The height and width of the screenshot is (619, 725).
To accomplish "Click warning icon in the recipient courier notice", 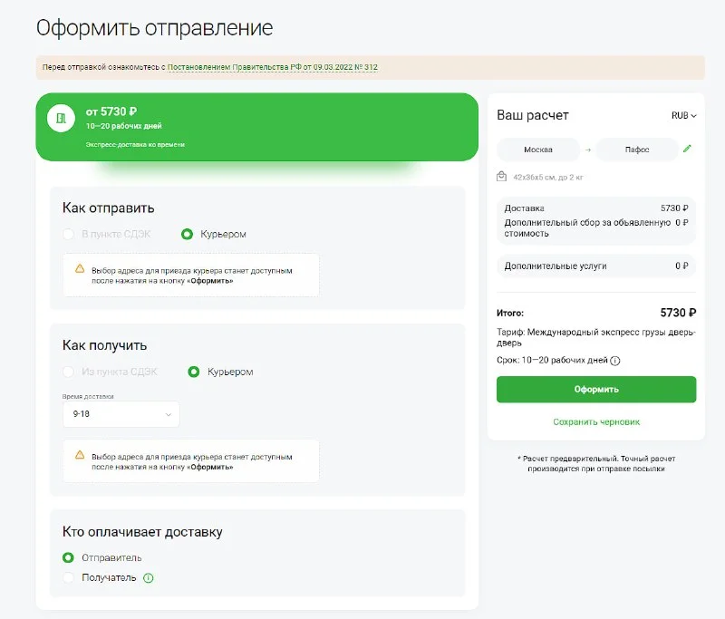I will coord(80,455).
